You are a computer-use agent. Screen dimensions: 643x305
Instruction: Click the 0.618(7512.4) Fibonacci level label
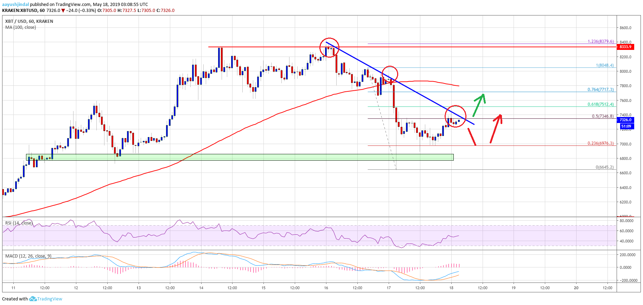click(x=600, y=104)
